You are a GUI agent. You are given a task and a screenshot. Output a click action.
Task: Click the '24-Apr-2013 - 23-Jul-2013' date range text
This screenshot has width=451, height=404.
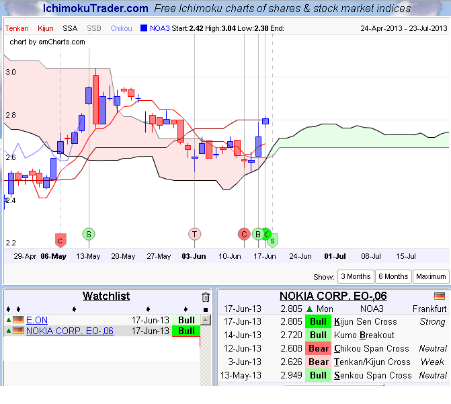404,28
